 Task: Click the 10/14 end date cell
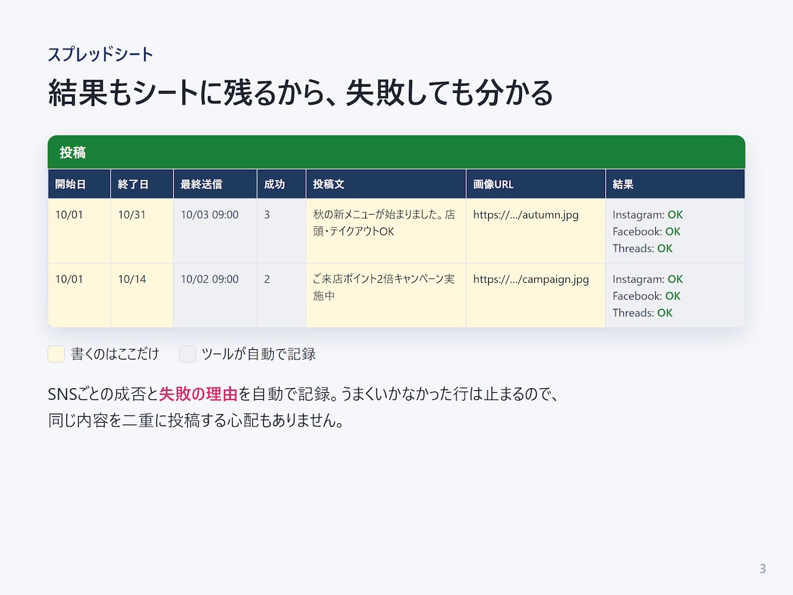tap(142, 295)
